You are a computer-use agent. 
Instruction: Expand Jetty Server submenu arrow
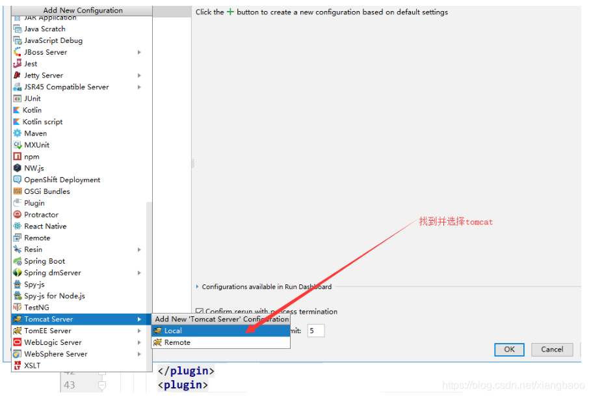[139, 75]
